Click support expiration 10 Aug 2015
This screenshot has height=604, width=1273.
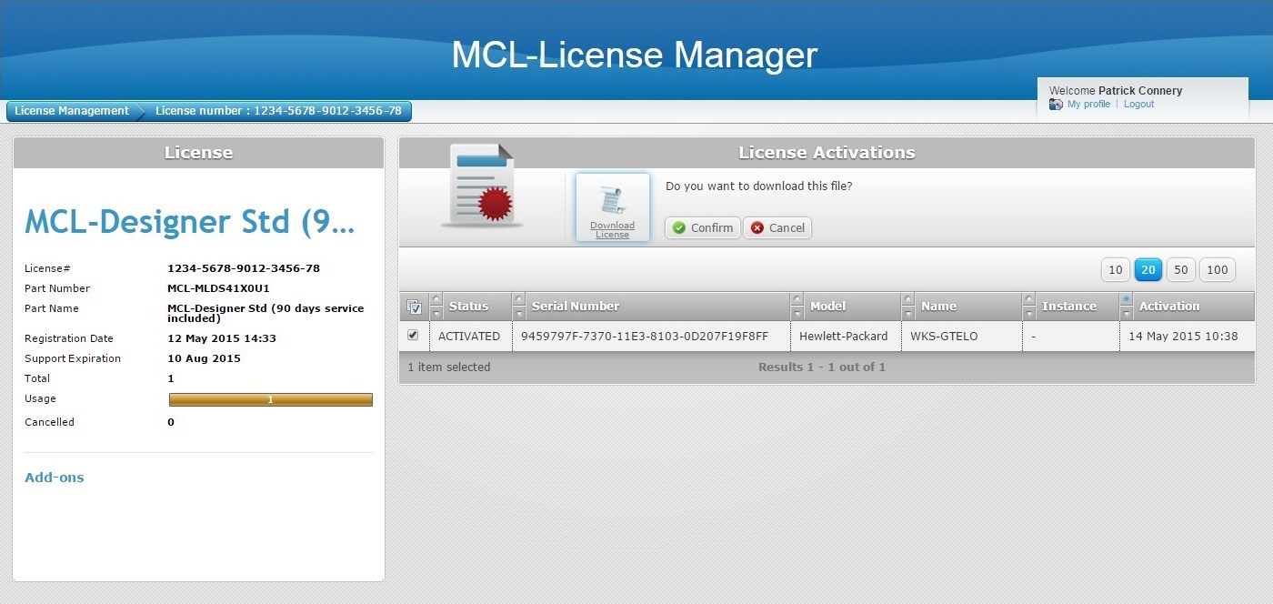[205, 358]
